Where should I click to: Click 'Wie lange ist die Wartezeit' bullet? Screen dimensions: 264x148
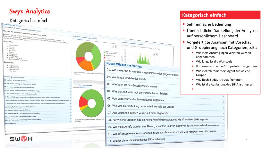coord(214,62)
